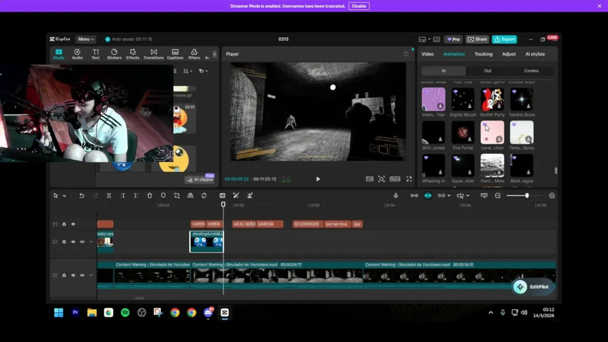Click the Share button
608x342 pixels.
477,39
